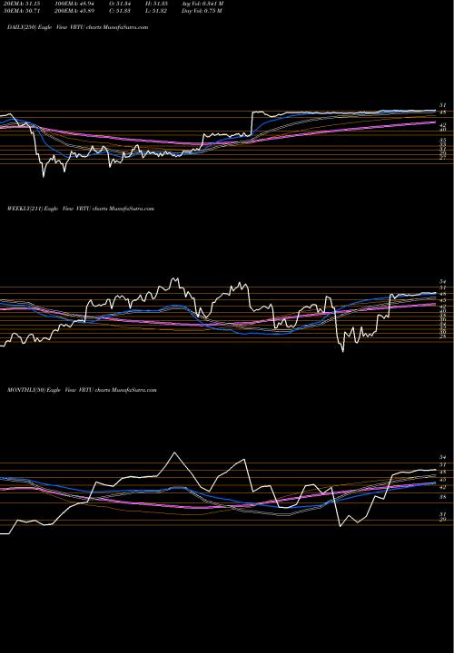This screenshot has height=653, width=454.
Task: Click the 31 price label on monthly chart
Action: 443,514
